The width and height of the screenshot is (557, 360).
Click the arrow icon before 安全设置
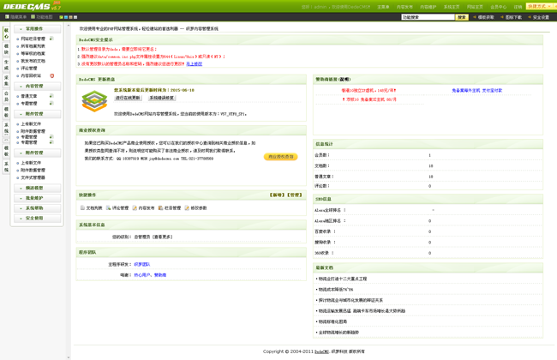pyautogui.click(x=530, y=17)
